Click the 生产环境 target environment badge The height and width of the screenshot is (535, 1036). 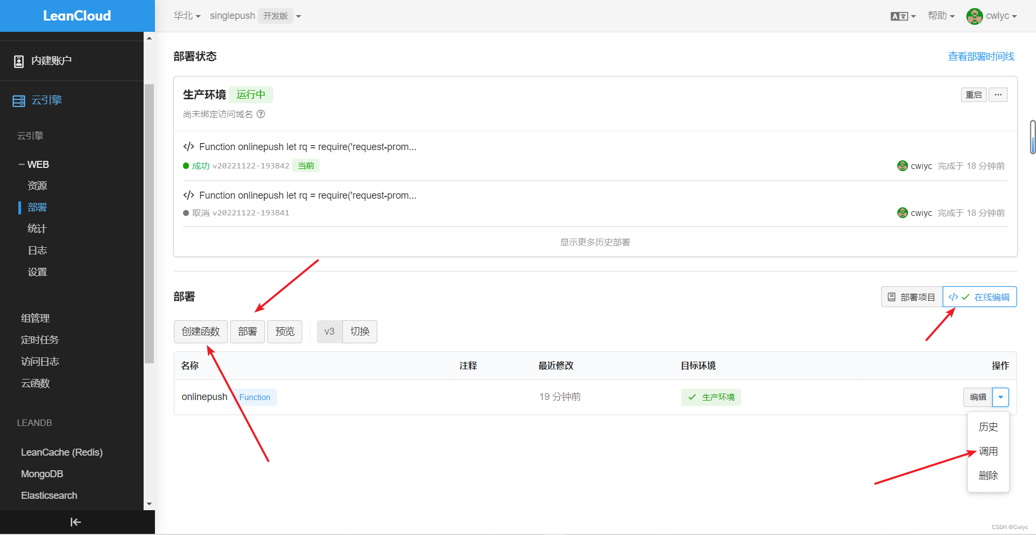pyautogui.click(x=711, y=397)
